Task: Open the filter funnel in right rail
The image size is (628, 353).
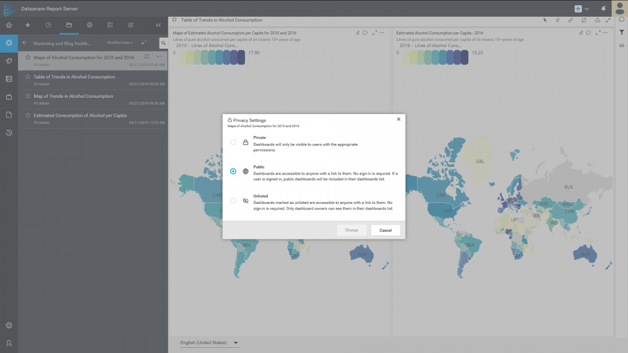Action: pyautogui.click(x=622, y=32)
